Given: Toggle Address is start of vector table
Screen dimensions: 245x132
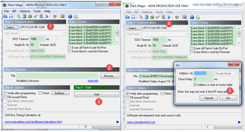Looking at the screenshot, I should pos(195,85).
